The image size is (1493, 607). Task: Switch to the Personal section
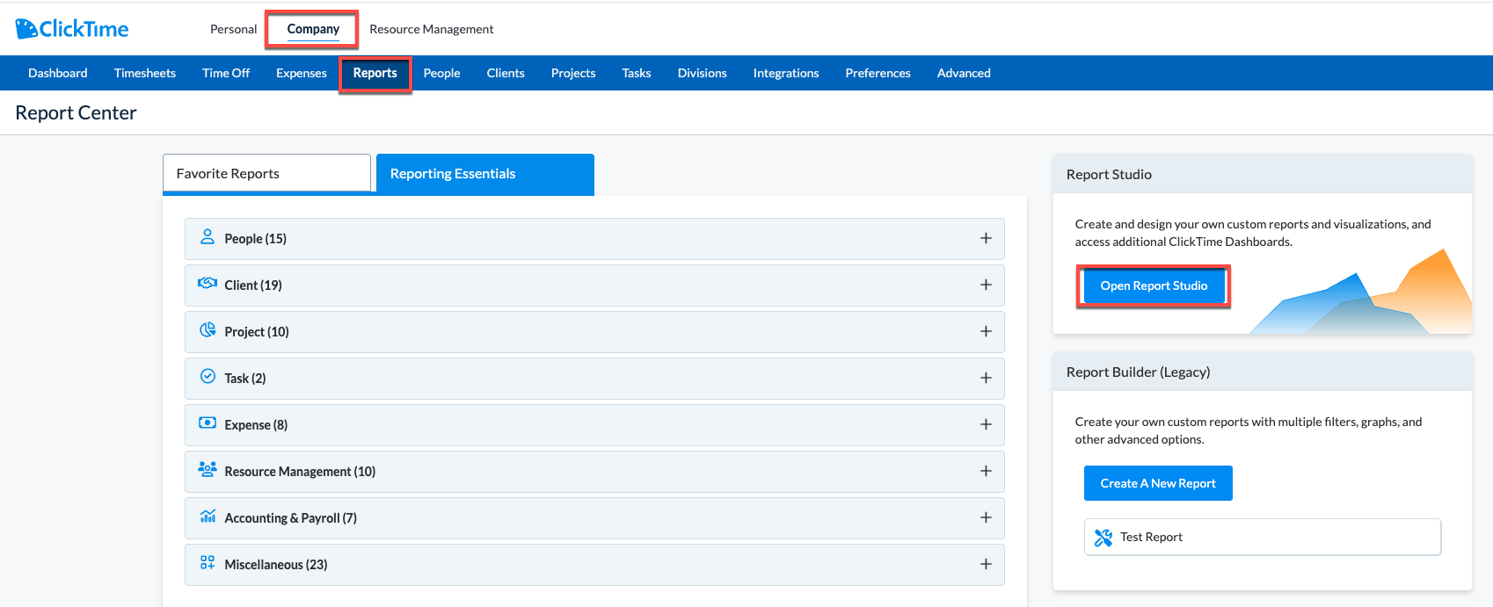pos(233,29)
